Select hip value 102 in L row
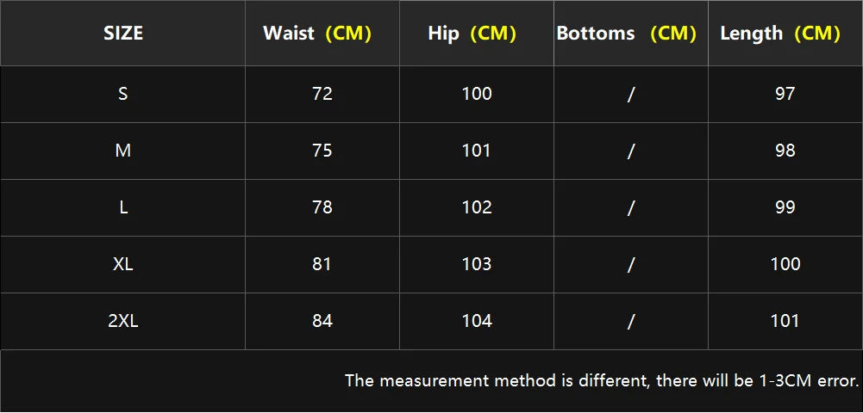Screen dimensions: 863x413 (477, 207)
